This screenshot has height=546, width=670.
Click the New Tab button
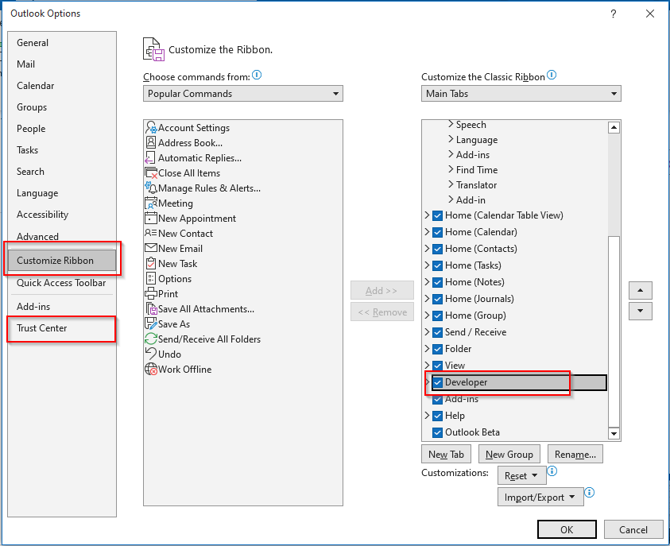click(446, 455)
